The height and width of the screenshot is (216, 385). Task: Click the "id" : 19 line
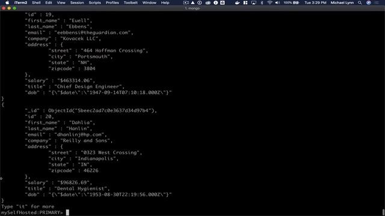39,14
